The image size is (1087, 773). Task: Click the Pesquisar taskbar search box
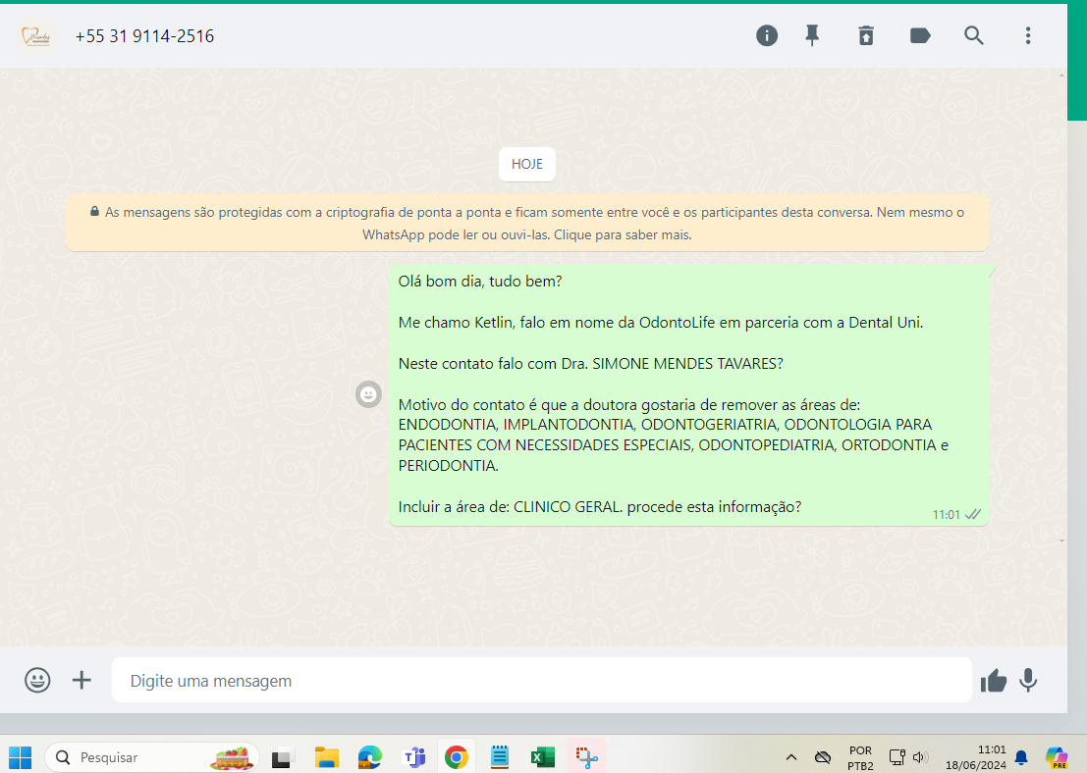click(x=152, y=757)
